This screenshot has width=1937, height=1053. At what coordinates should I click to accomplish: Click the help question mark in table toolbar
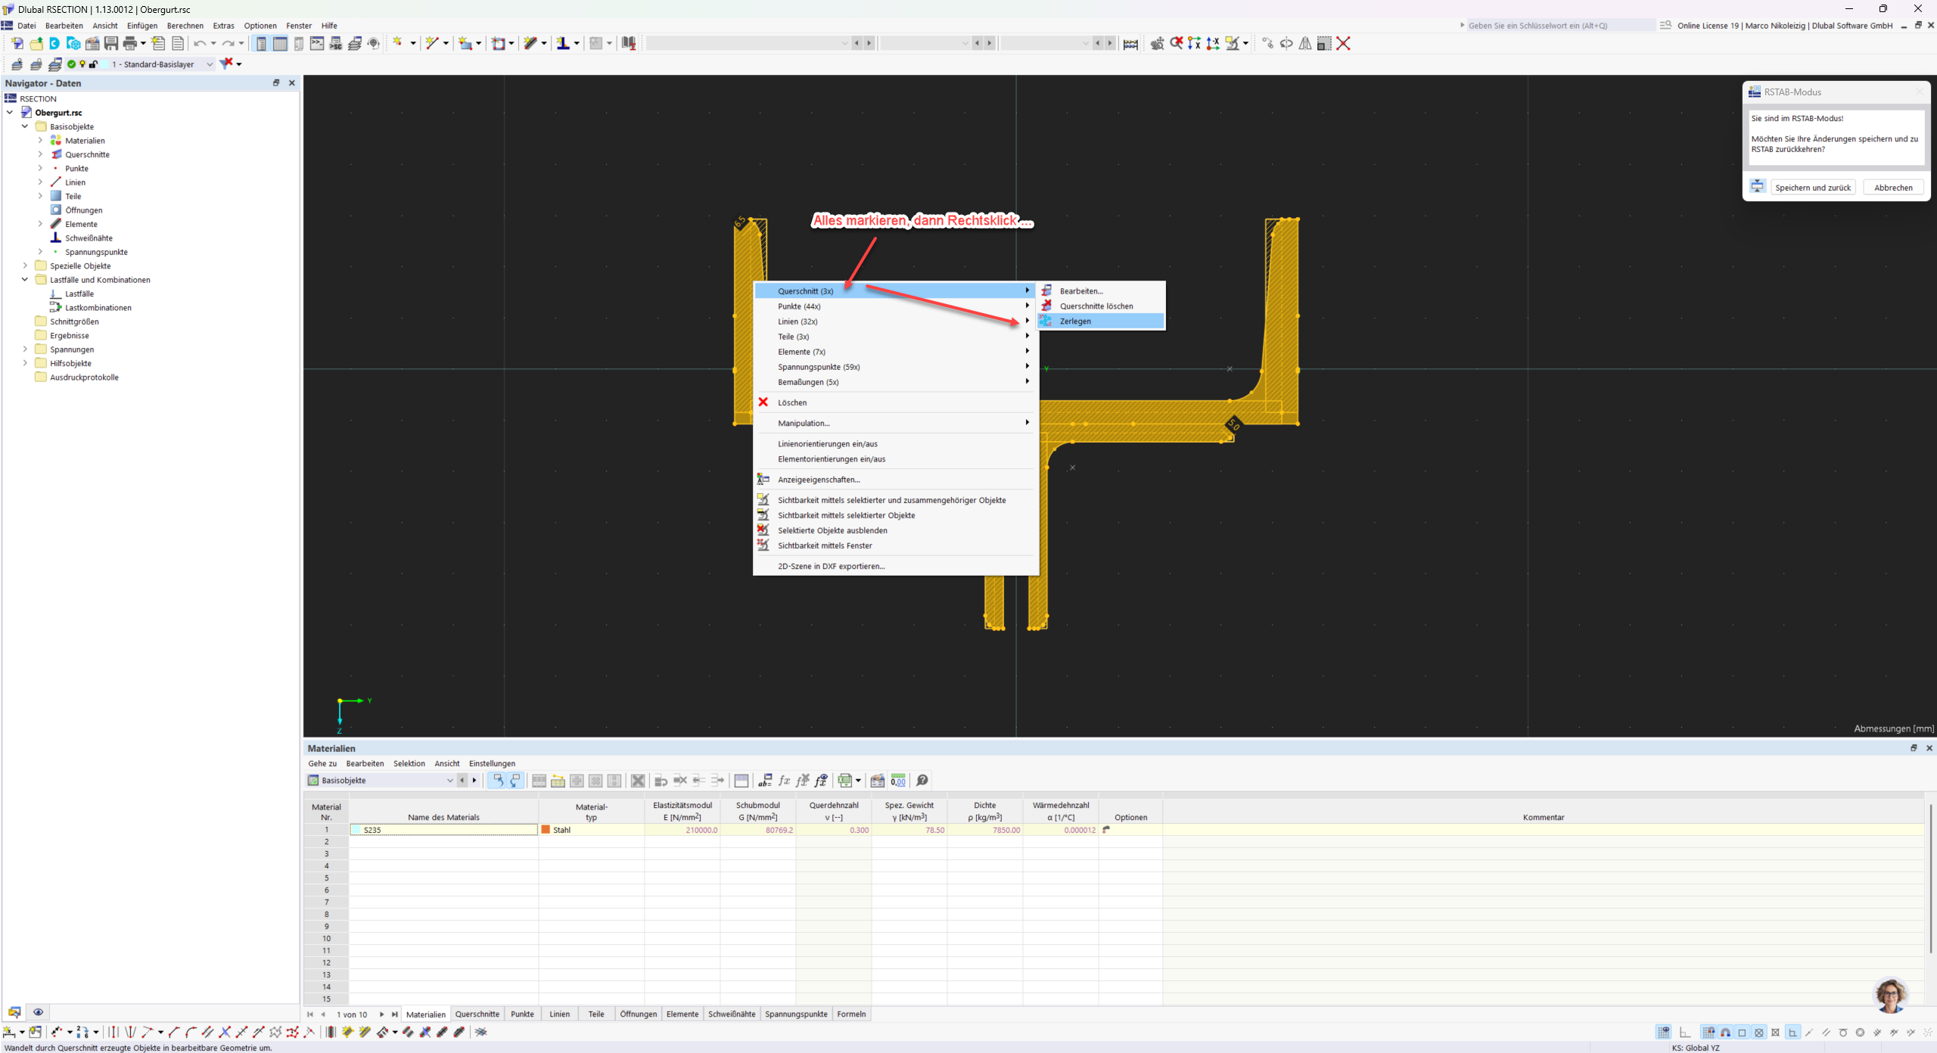tap(922, 780)
